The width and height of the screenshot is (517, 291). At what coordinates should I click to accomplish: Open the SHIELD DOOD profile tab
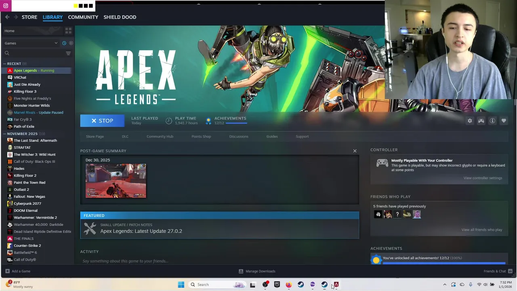pyautogui.click(x=120, y=17)
